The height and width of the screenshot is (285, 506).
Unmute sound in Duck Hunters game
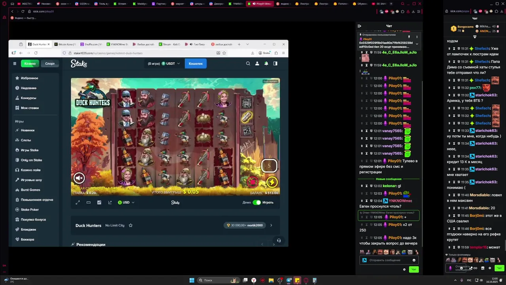[x=79, y=178]
